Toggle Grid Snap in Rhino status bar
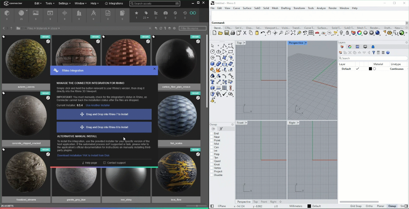The image size is (409, 209). tap(356, 206)
